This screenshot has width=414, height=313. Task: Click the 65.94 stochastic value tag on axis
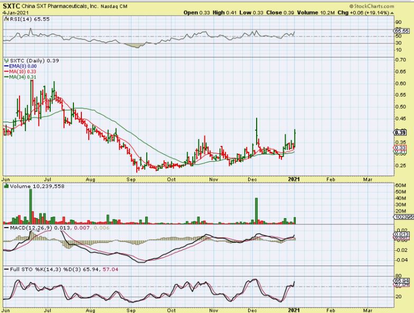click(x=402, y=281)
